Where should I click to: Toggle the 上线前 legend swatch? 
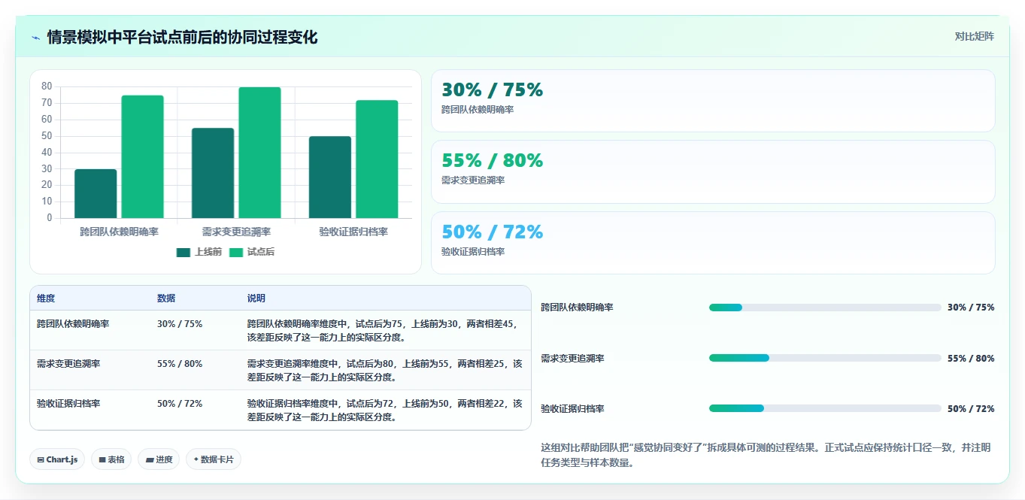click(183, 252)
